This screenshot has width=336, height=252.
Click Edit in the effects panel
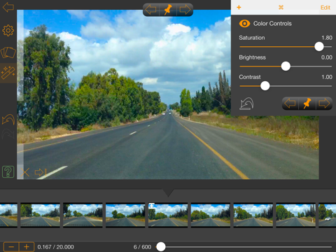point(325,8)
